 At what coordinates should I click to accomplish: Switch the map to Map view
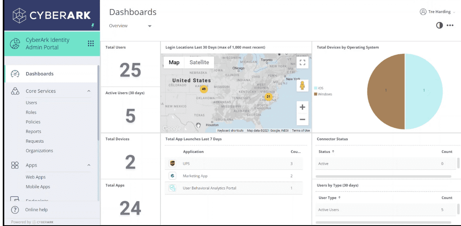tap(174, 62)
